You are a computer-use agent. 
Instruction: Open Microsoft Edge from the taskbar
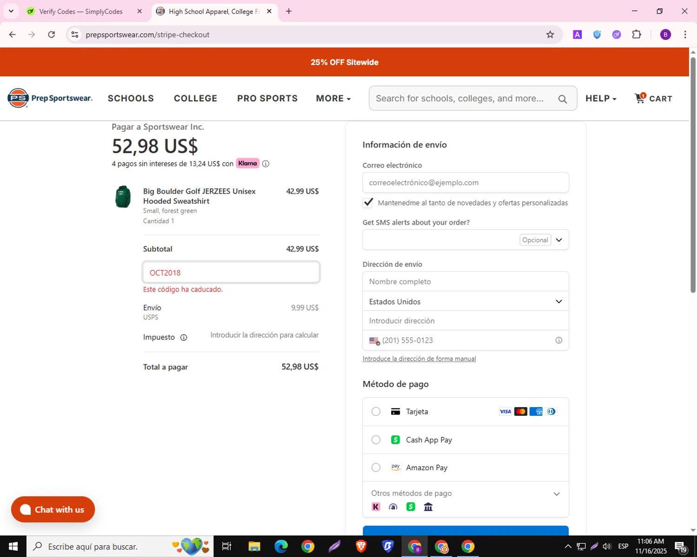[x=281, y=546]
